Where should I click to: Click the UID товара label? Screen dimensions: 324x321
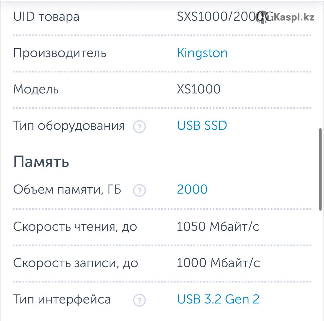click(x=46, y=17)
